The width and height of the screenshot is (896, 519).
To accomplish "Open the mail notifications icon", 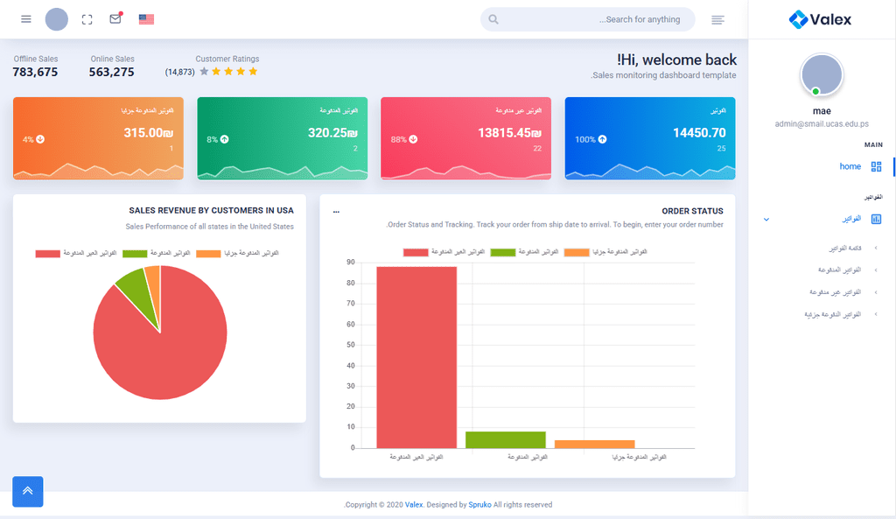I will pos(115,19).
